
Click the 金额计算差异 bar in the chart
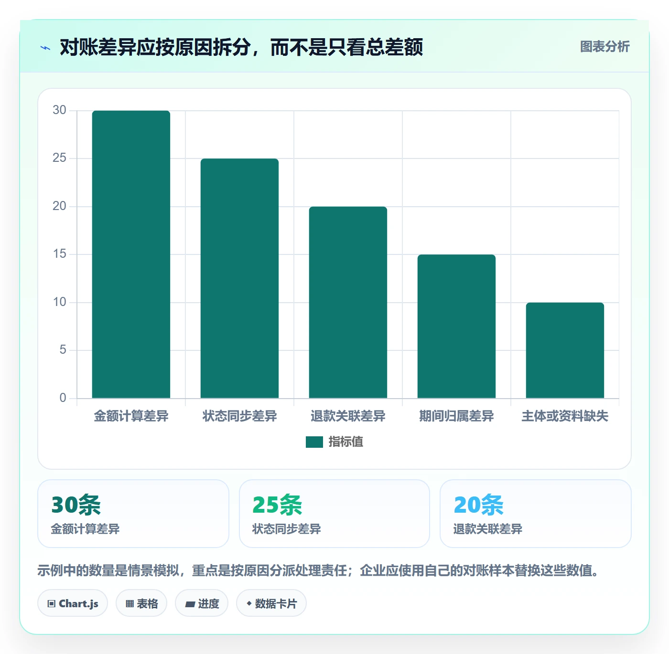pyautogui.click(x=131, y=254)
